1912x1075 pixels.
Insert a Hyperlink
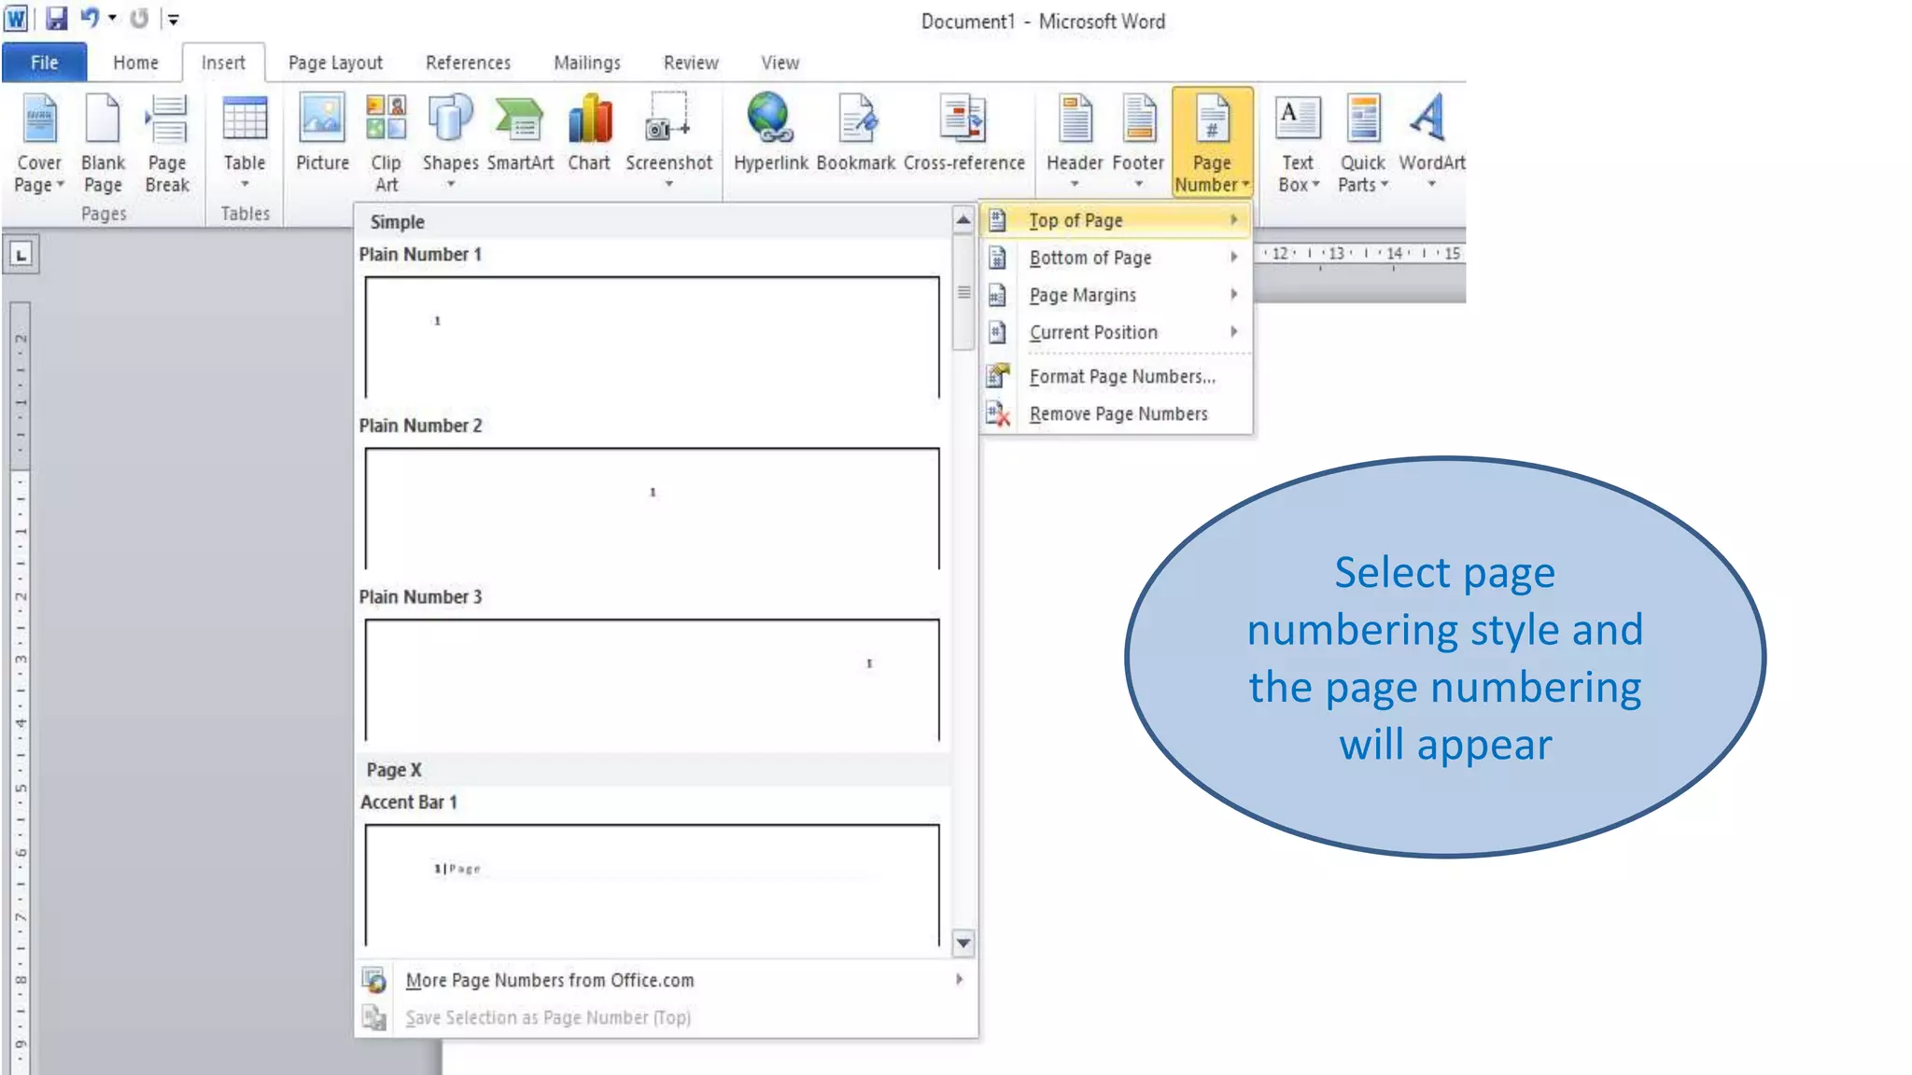770,133
